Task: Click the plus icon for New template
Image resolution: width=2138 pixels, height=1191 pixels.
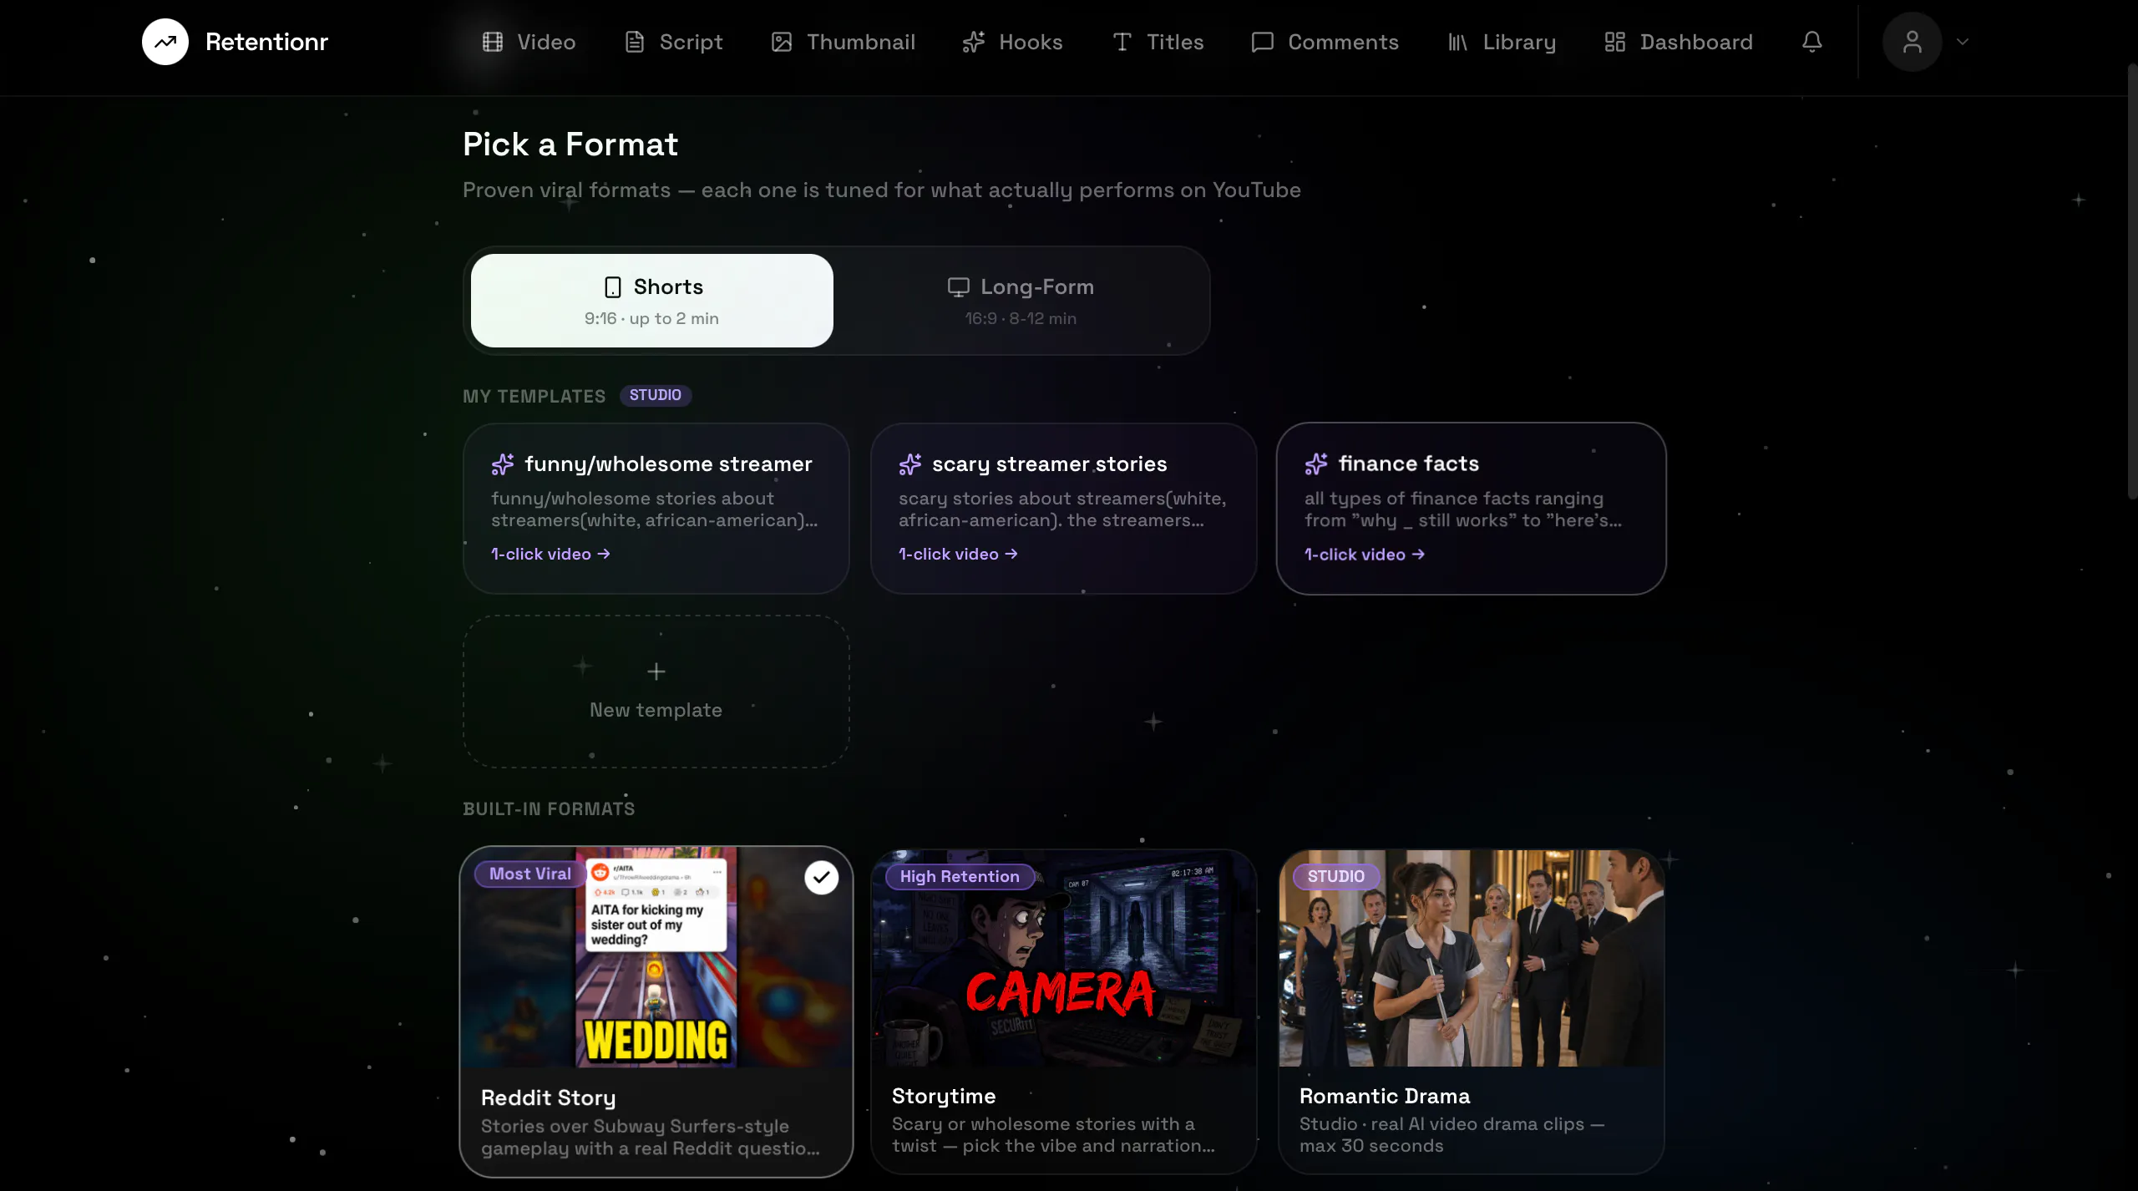Action: tap(656, 672)
